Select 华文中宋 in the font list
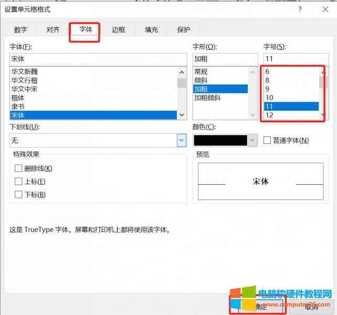 (x=93, y=89)
